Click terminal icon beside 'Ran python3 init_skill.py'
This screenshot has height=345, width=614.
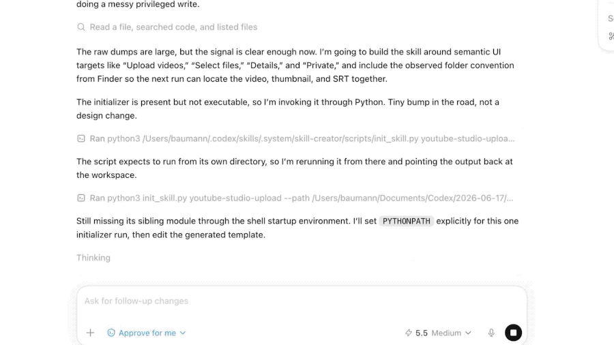point(81,198)
